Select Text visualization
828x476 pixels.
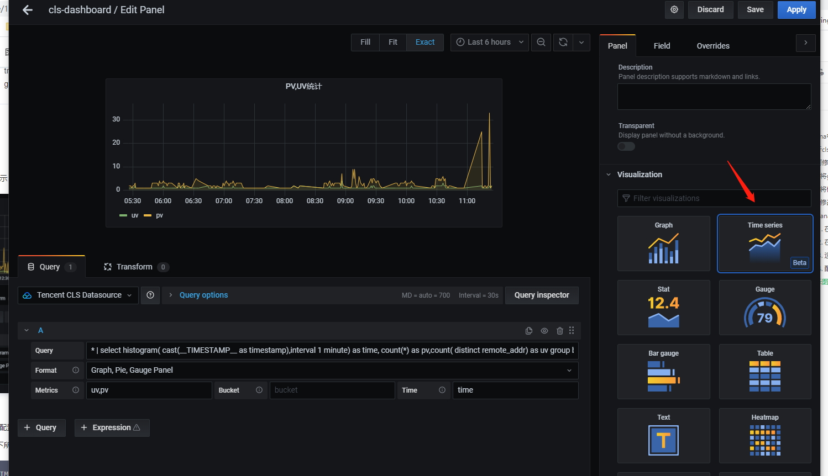click(x=663, y=436)
